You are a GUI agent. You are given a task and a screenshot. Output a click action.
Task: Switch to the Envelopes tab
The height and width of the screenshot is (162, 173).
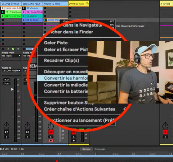pos(100,149)
